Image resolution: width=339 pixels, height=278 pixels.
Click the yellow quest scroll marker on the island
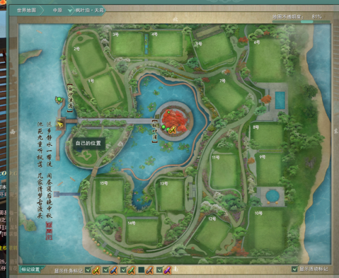click(172, 130)
